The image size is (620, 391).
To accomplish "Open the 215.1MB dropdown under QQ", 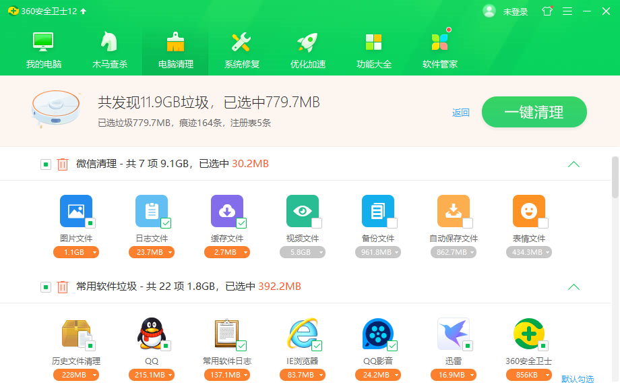I will click(x=152, y=375).
